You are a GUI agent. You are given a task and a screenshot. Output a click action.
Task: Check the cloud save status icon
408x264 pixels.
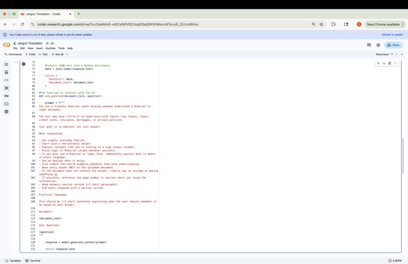pyautogui.click(x=52, y=43)
